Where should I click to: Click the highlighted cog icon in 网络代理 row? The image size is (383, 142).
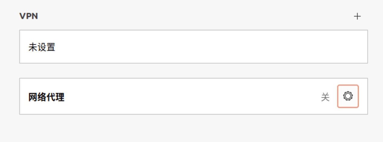click(348, 96)
